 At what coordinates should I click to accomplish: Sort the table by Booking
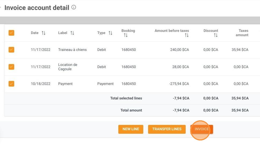126,35
